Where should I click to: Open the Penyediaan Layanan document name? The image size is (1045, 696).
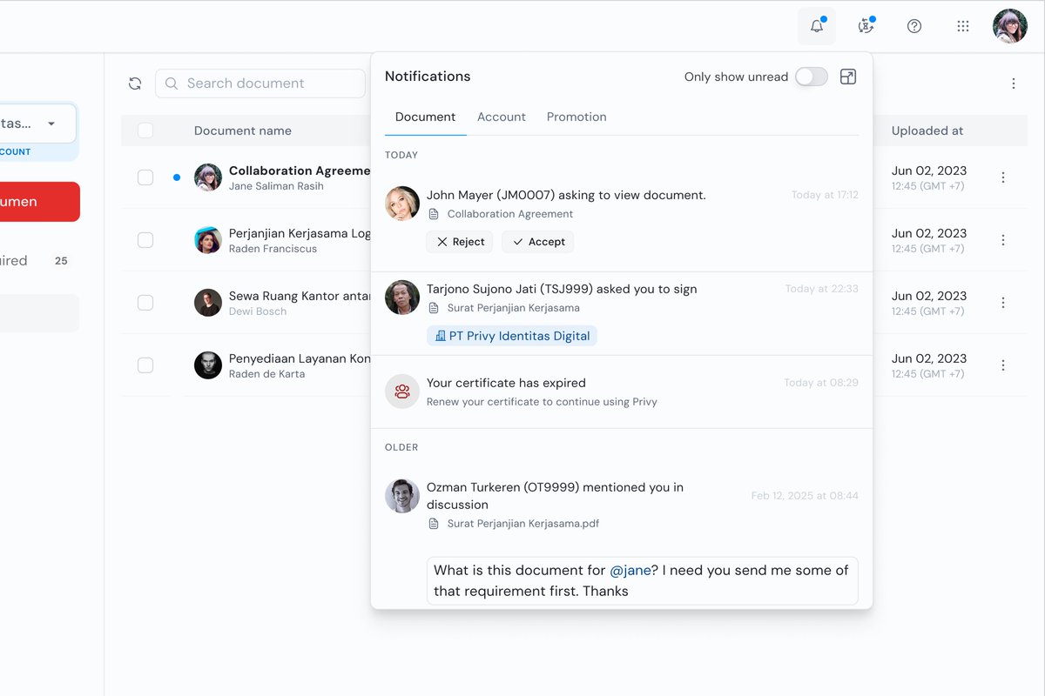tap(300, 358)
